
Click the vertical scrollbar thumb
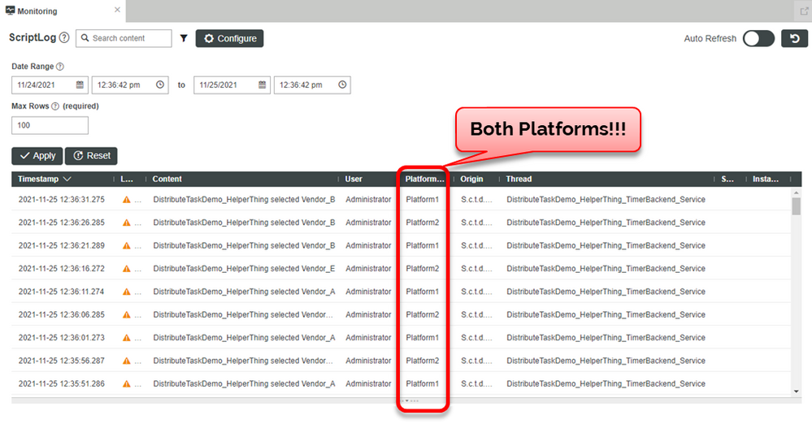point(797,206)
